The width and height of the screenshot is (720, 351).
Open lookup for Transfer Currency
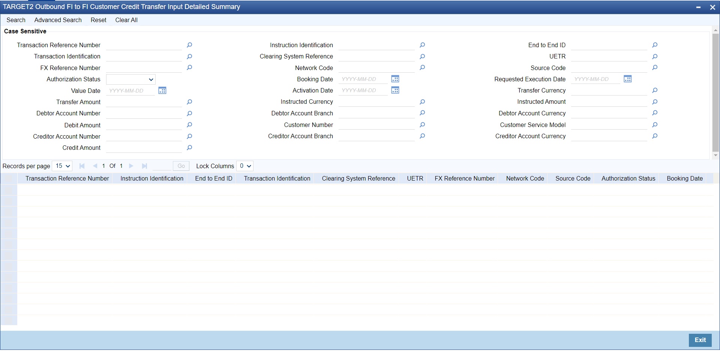coord(655,90)
